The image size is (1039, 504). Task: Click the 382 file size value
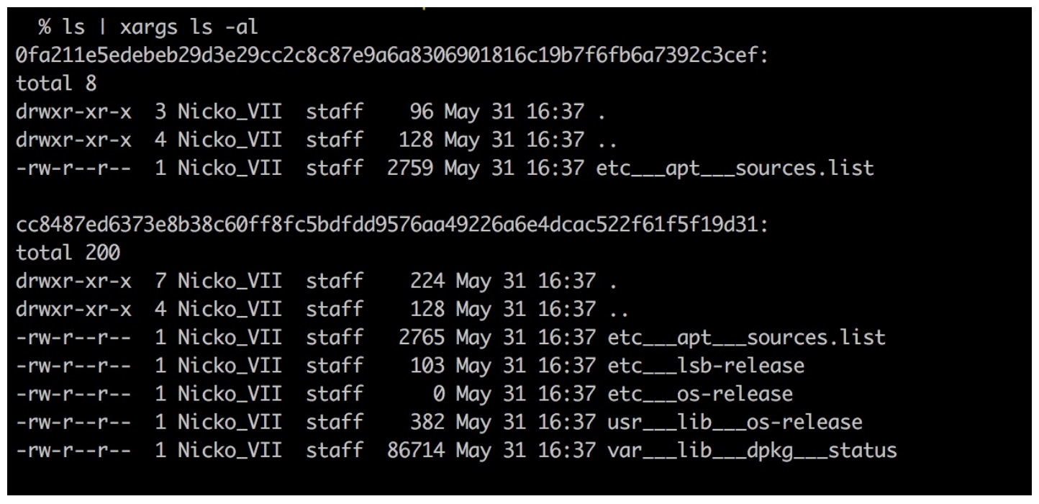coord(427,422)
